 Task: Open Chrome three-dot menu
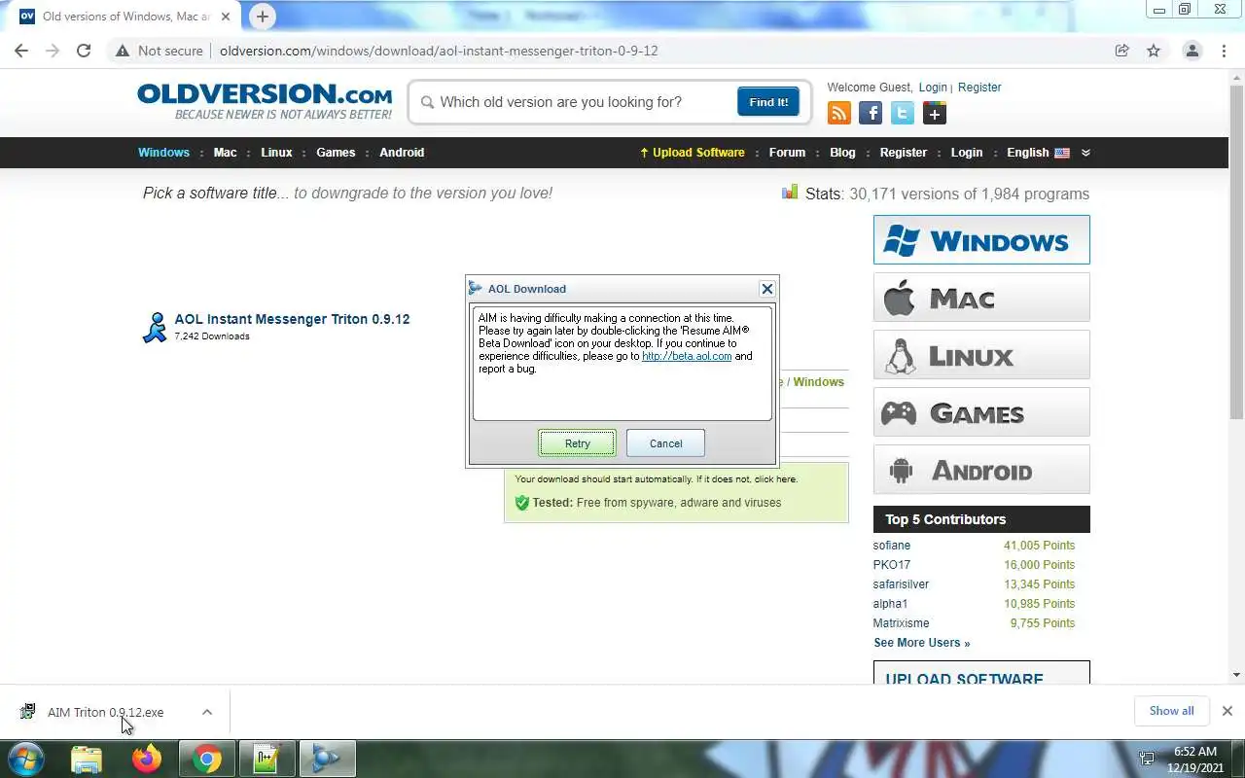1224,51
